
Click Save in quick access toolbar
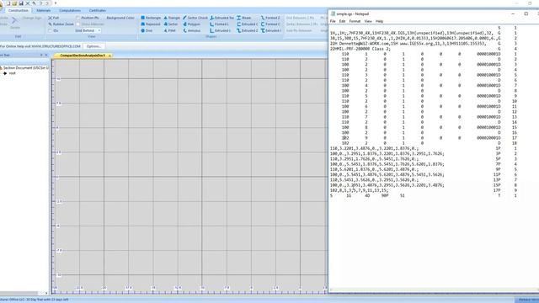pyautogui.click(x=21, y=3)
